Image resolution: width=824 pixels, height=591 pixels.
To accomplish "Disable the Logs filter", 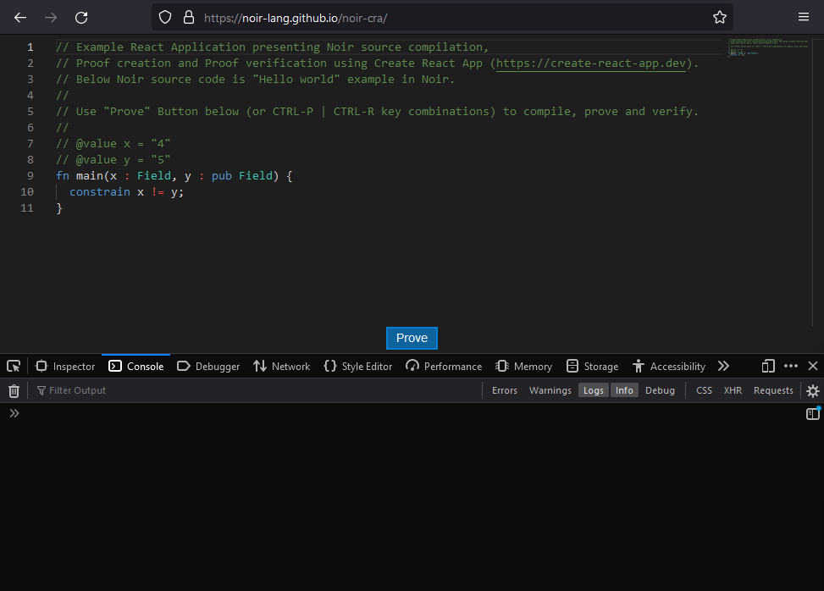I will click(x=594, y=390).
